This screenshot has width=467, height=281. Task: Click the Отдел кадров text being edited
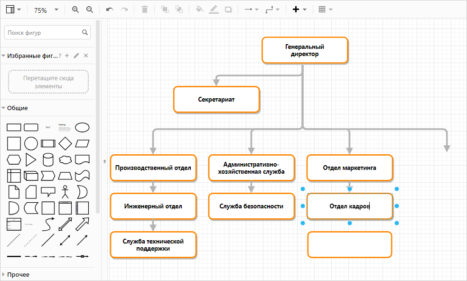(x=350, y=206)
